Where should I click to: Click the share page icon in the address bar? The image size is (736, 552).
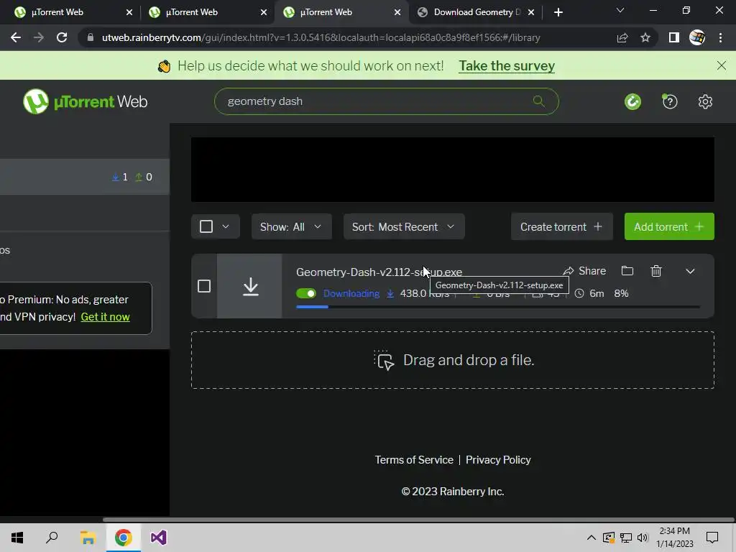coord(622,37)
